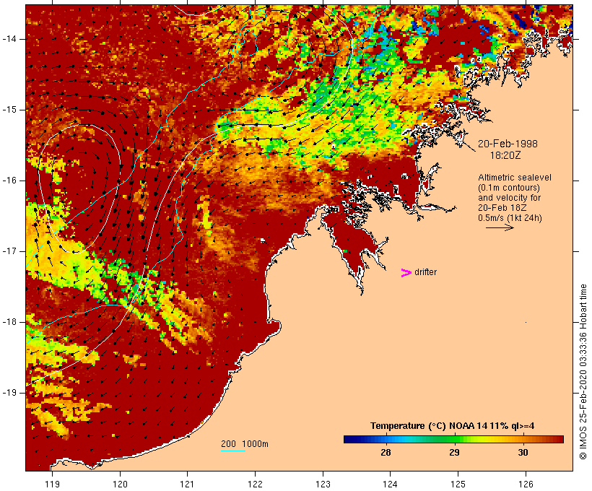This screenshot has width=592, height=491.
Task: Click the '(0.1m contours)' text
Action: point(508,188)
